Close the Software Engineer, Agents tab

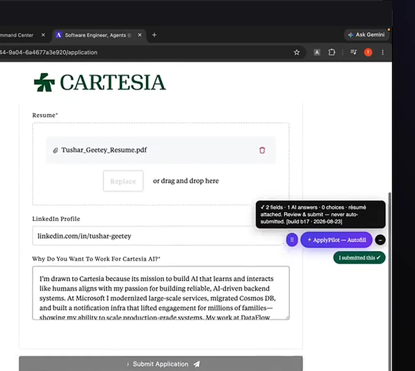click(x=140, y=35)
